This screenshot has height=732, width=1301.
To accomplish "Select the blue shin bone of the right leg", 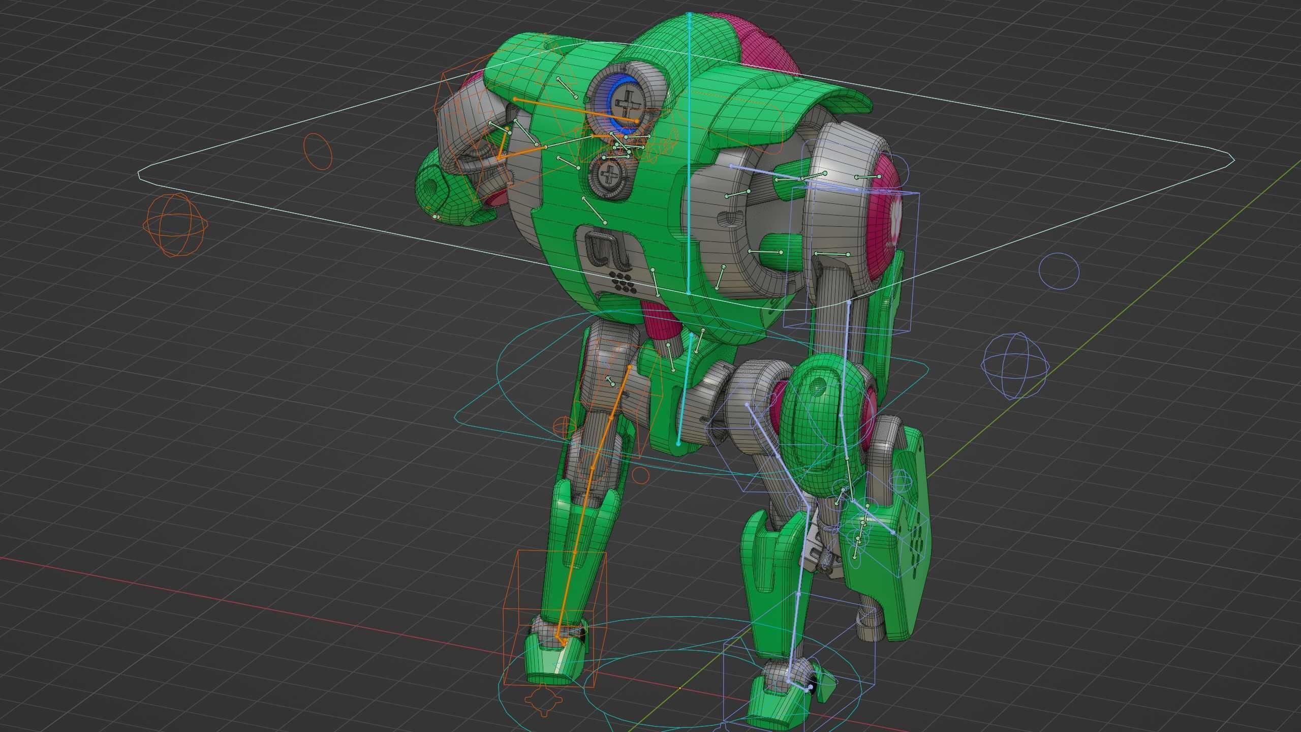I will click(x=795, y=637).
